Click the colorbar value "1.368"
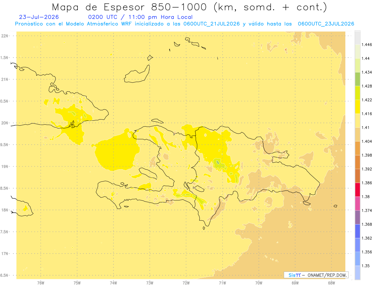372x287 pixels. pos(366,224)
